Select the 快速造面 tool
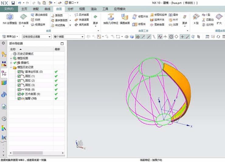 82,20
